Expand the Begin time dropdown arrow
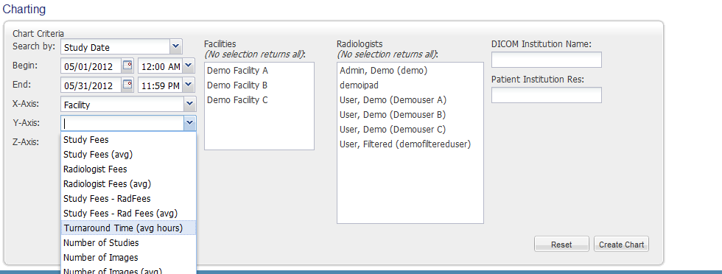This screenshot has height=274, width=722. click(189, 66)
